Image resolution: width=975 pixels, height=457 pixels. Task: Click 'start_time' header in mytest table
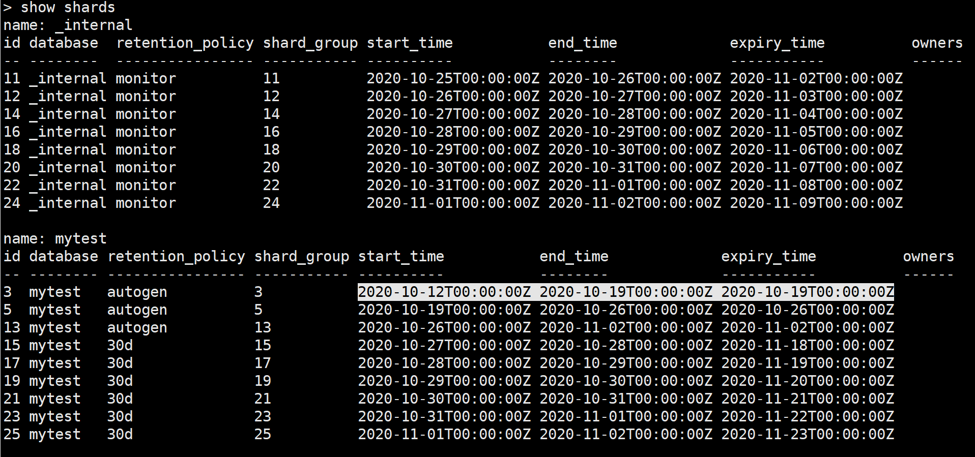[401, 257]
